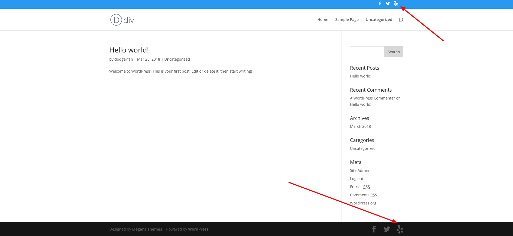Open Sample Page menu item
The width and height of the screenshot is (513, 236).
(347, 20)
